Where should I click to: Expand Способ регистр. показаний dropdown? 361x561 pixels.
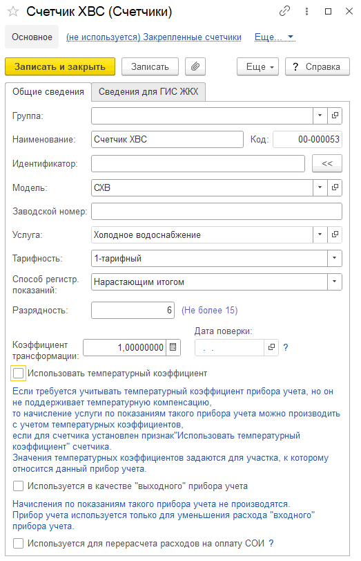(x=335, y=282)
